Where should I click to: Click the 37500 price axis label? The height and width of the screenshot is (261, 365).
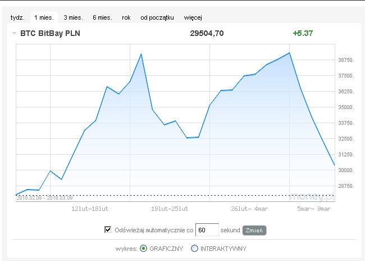(x=346, y=76)
